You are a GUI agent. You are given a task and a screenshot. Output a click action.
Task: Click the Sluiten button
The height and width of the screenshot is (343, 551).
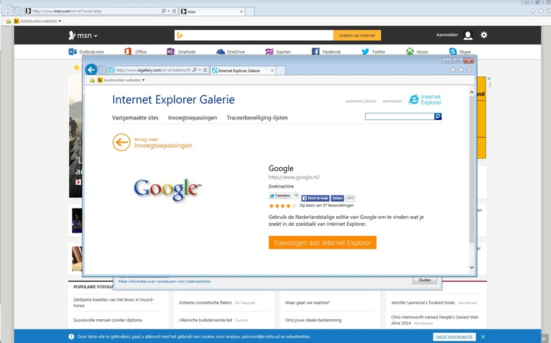click(x=424, y=280)
